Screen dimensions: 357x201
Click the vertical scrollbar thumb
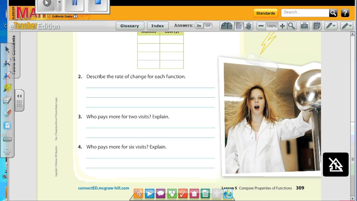pyautogui.click(x=353, y=159)
